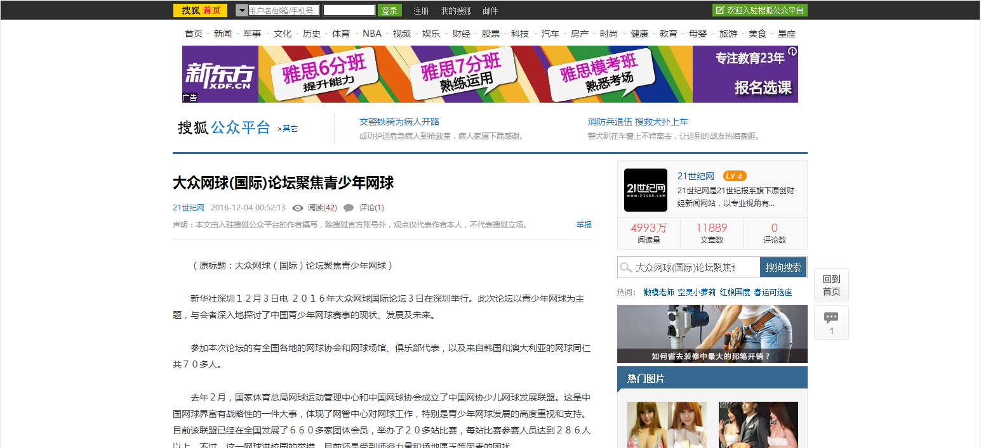This screenshot has height=448, width=981.
Task: Click the Lv 4 level badge
Action: pyautogui.click(x=735, y=176)
